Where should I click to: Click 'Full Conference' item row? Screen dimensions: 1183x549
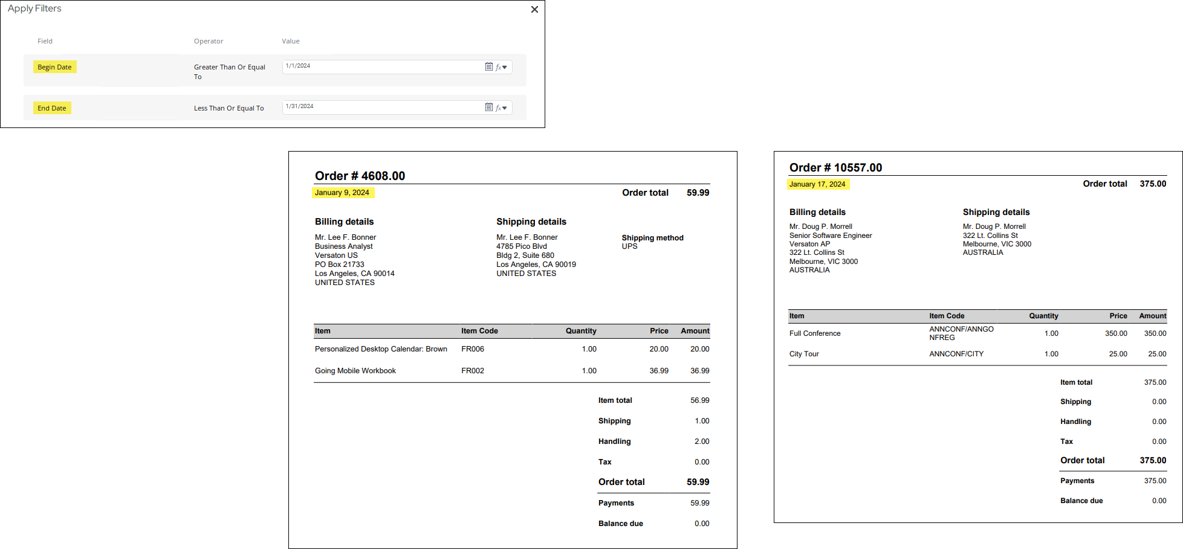click(815, 333)
